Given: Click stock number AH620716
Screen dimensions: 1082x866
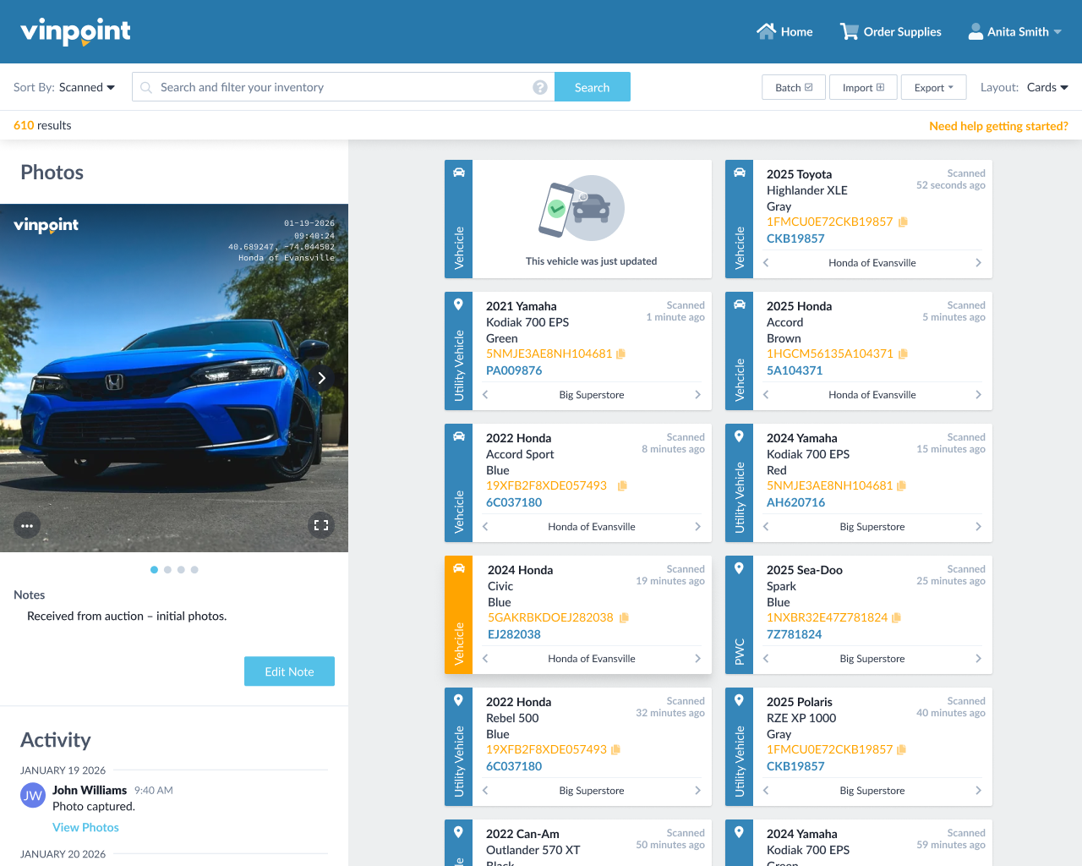Looking at the screenshot, I should tap(795, 502).
